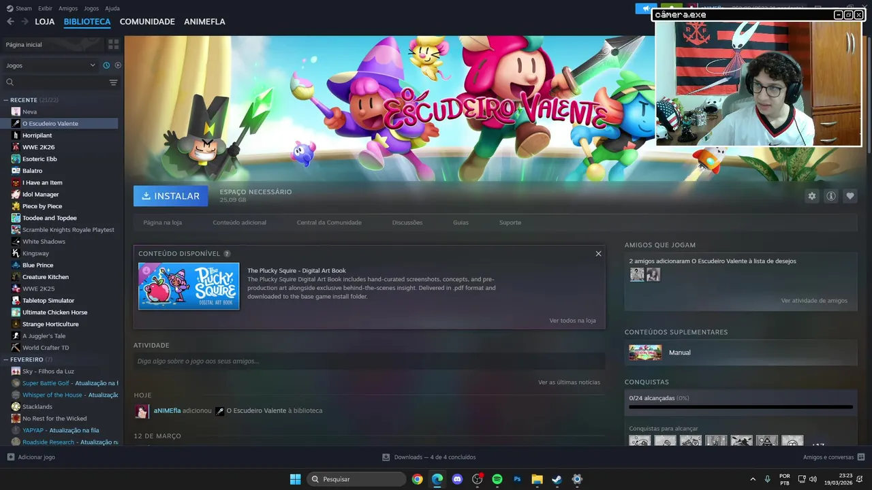Viewport: 872px width, 490px height.
Task: Open Discord from taskbar
Action: point(457,479)
